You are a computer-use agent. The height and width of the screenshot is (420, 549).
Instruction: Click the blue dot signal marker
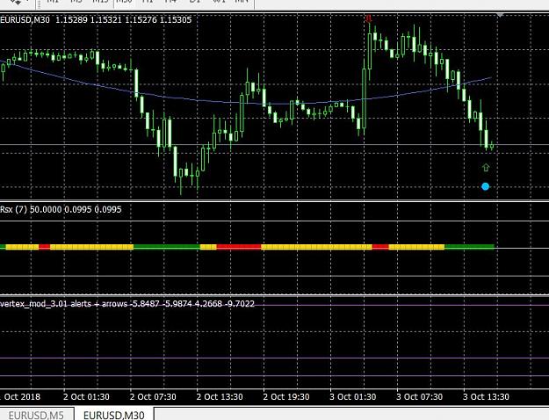485,186
